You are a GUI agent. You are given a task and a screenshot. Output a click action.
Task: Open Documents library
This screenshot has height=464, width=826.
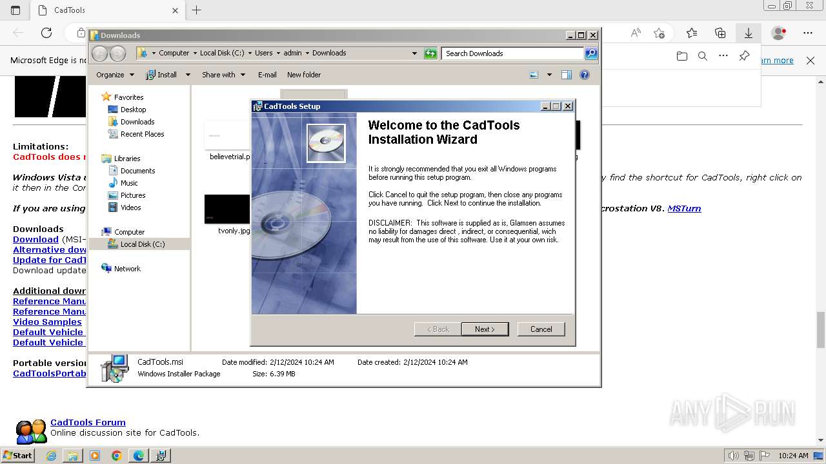137,171
